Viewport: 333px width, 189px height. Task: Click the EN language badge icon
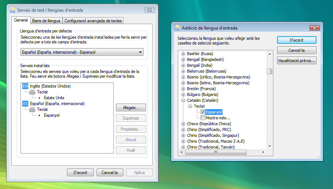(x=25, y=86)
